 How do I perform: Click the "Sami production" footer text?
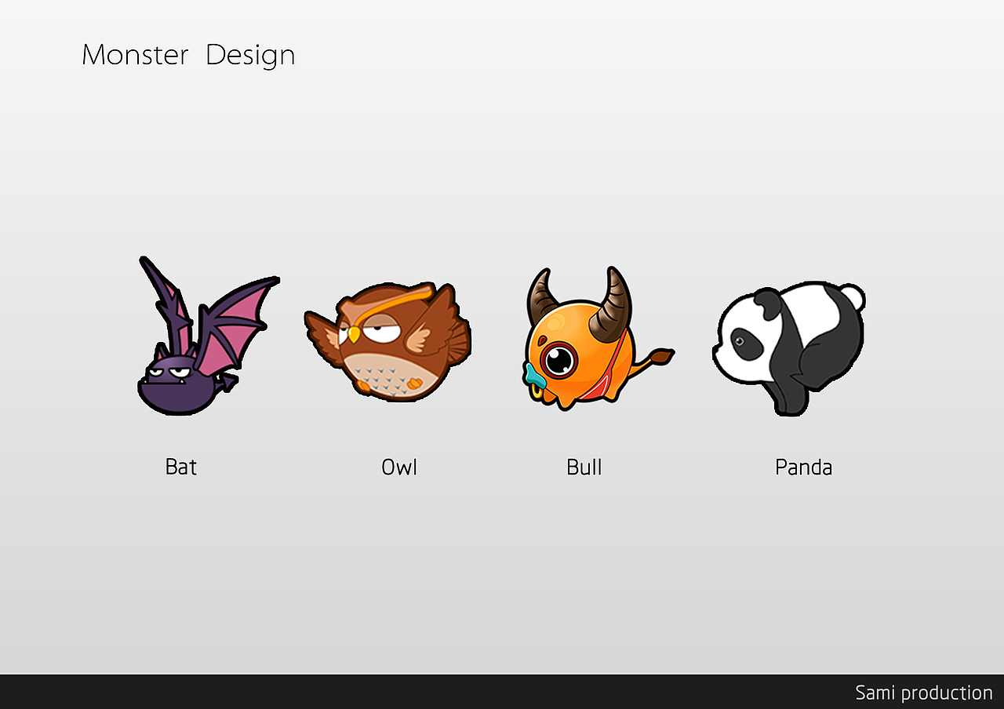(924, 693)
